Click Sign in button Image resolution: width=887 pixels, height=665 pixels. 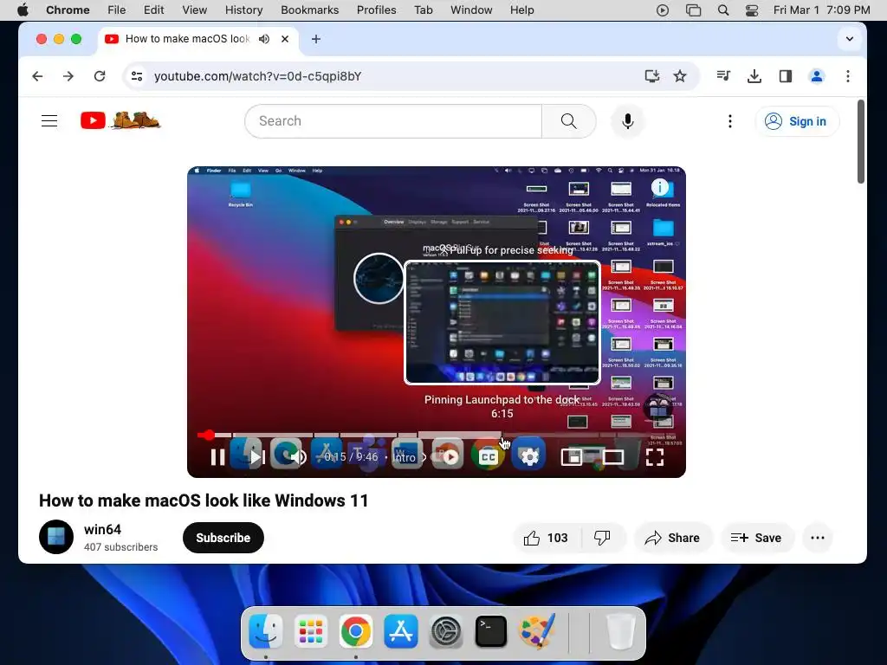(797, 121)
